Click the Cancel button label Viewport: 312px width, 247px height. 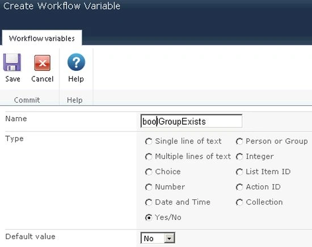[43, 79]
